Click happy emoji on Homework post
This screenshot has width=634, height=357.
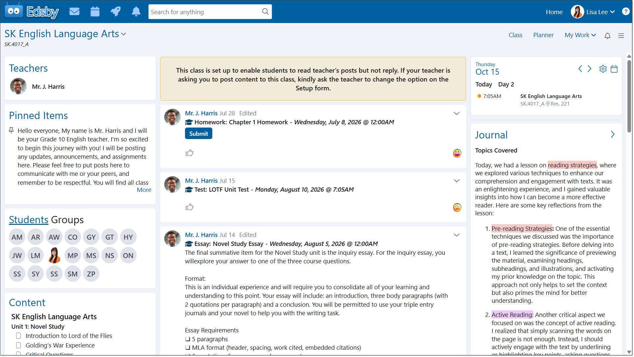coord(457,153)
